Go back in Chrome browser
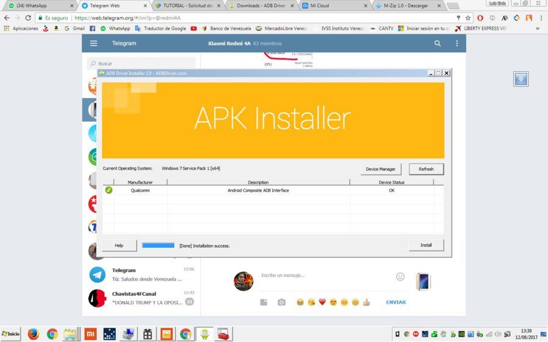Screen dimensions: 548x342 [7, 18]
